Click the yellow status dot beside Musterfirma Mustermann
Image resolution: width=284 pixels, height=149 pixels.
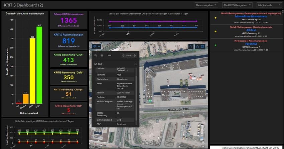[x=216, y=18]
